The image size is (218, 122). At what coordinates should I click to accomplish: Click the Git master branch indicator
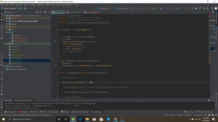pyautogui.click(x=198, y=115)
